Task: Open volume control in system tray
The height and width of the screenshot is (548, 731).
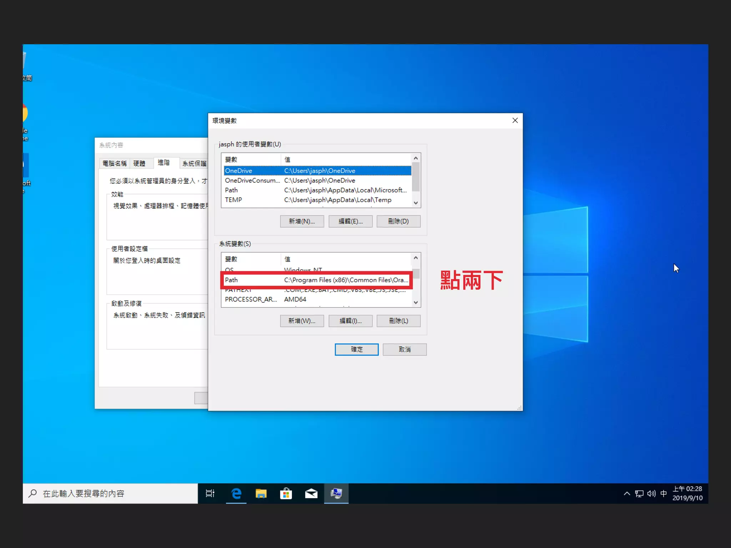Action: coord(651,493)
